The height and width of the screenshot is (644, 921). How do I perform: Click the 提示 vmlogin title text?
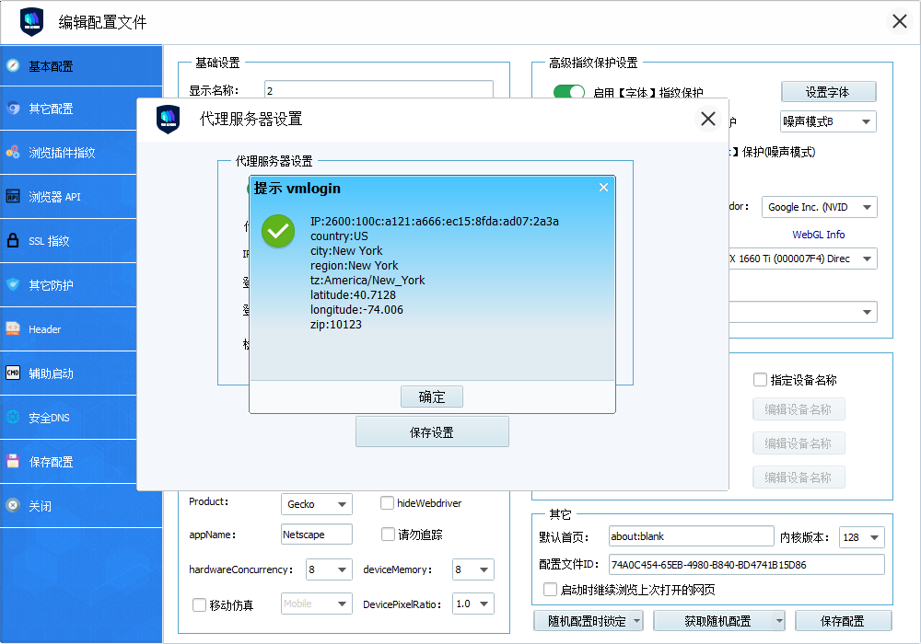click(x=297, y=189)
